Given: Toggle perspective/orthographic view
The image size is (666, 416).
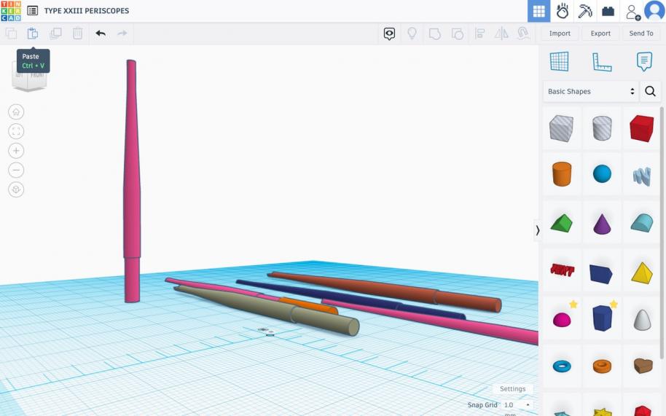Looking at the screenshot, I should pyautogui.click(x=16, y=189).
